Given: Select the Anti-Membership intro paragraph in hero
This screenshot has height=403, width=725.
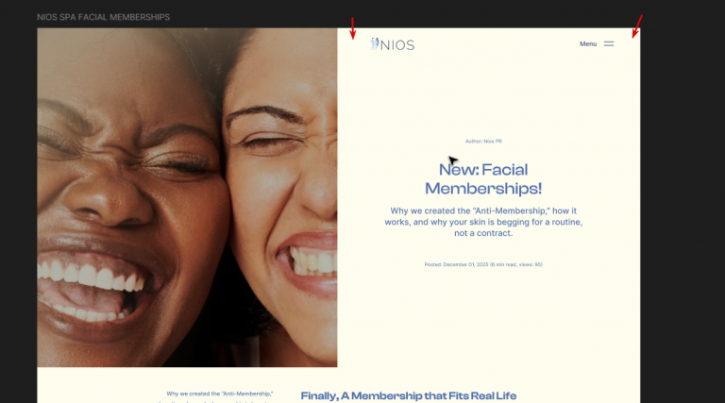Looking at the screenshot, I should 483,222.
